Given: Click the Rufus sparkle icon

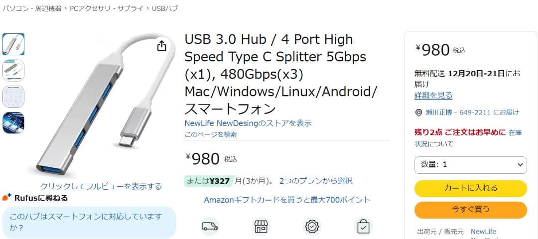Looking at the screenshot, I should point(7,198).
